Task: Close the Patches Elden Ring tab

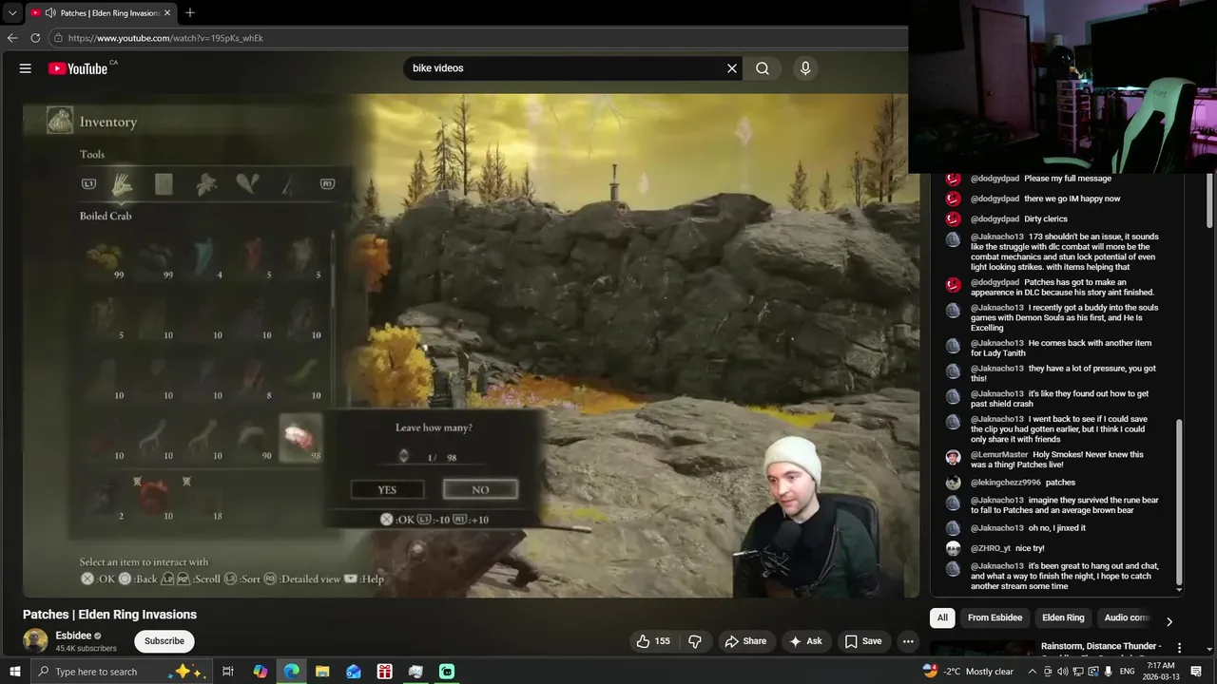Action: click(x=167, y=13)
